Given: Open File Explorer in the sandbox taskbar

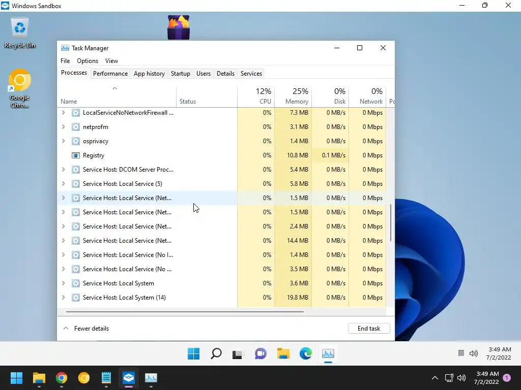Looking at the screenshot, I should click(283, 353).
